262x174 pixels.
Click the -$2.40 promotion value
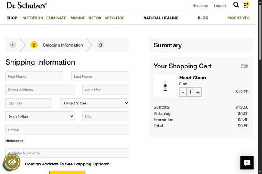242,120
